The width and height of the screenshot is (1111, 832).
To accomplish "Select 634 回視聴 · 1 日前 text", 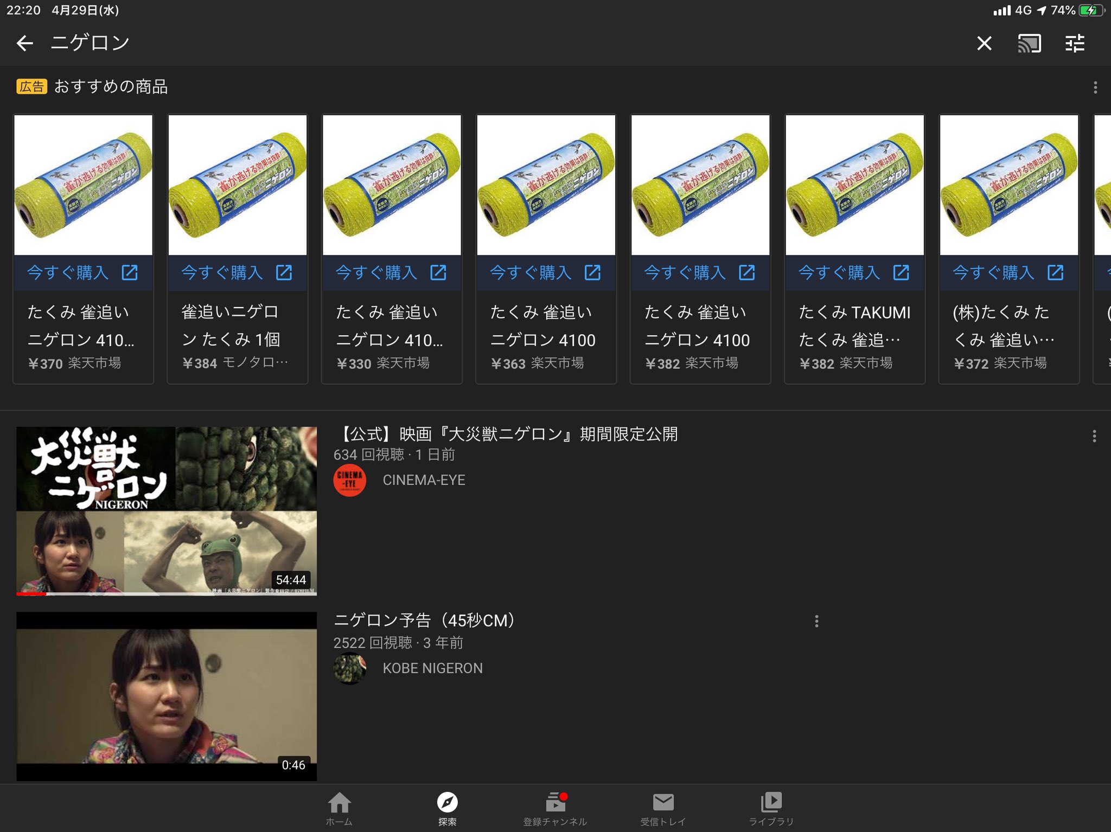I will [x=394, y=455].
